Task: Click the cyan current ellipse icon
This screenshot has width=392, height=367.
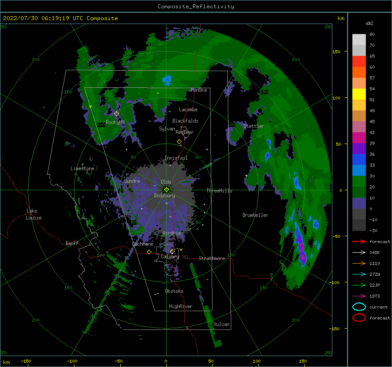Action: (x=359, y=307)
